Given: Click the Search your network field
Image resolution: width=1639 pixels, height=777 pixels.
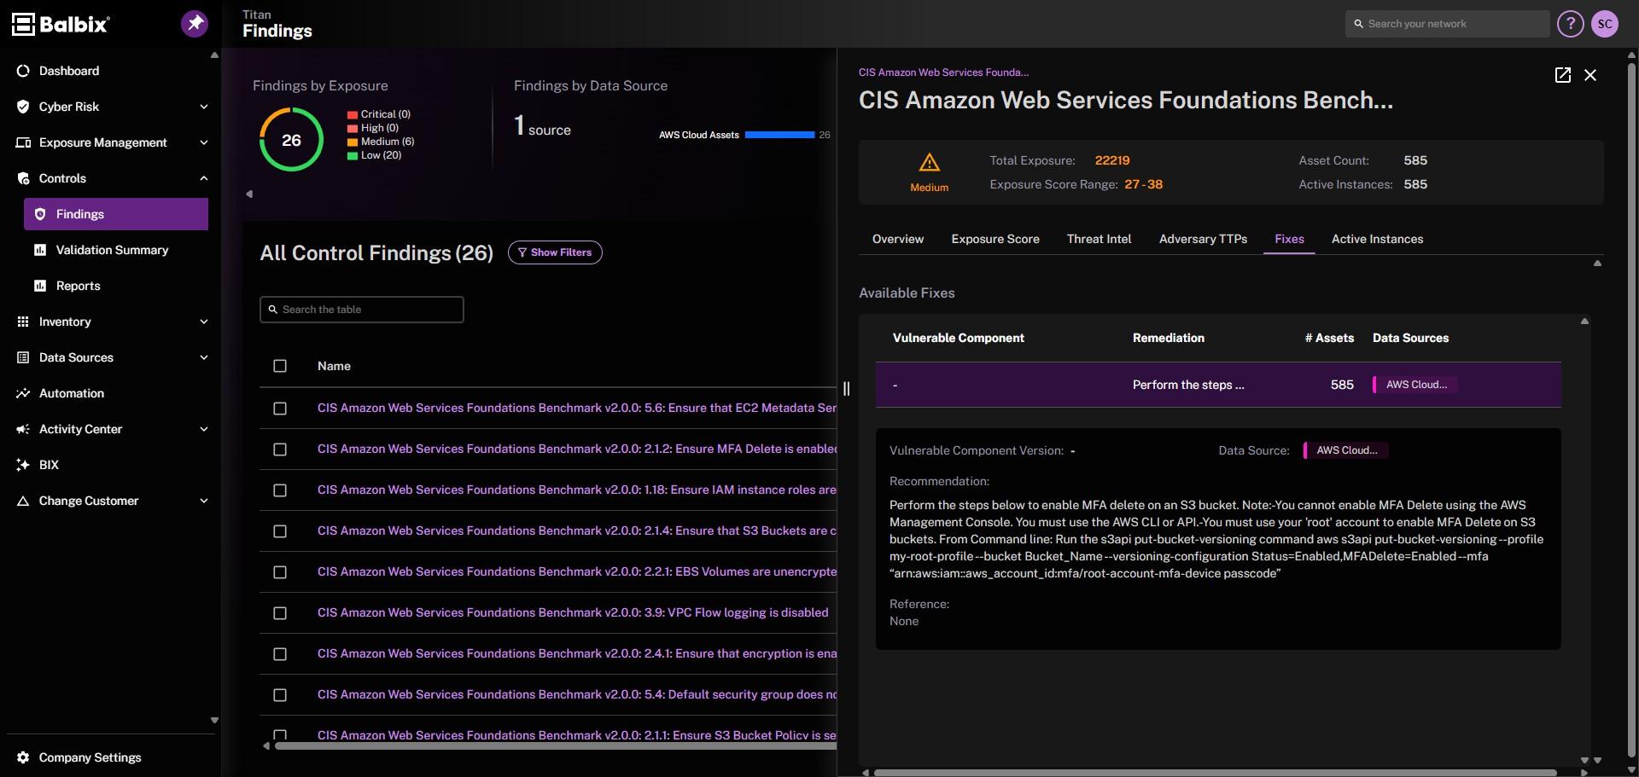Looking at the screenshot, I should (x=1448, y=24).
